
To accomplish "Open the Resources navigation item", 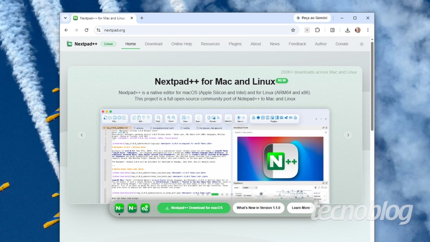I will tap(211, 44).
